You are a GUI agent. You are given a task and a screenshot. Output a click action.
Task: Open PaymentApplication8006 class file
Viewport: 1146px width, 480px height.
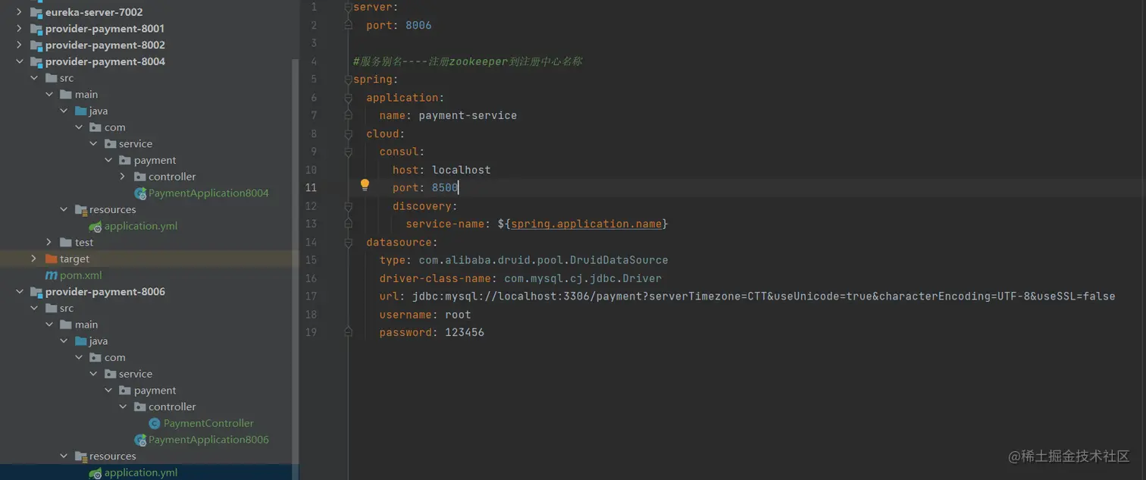[x=208, y=440]
